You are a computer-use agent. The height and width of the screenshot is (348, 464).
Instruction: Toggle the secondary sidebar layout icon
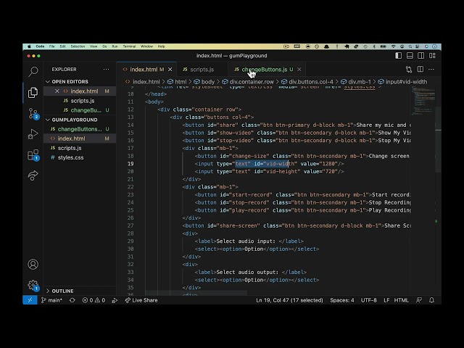(420, 56)
